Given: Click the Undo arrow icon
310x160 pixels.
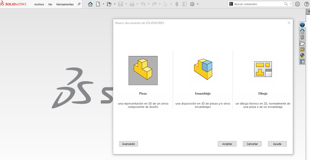Looking at the screenshot, I should pyautogui.click(x=143, y=4).
